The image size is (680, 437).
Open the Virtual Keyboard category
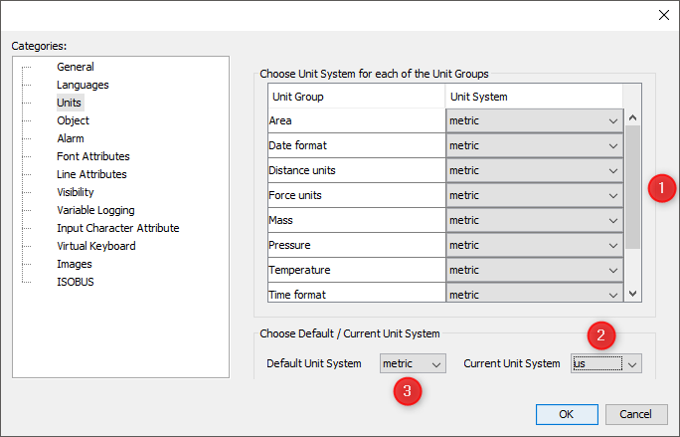[96, 246]
